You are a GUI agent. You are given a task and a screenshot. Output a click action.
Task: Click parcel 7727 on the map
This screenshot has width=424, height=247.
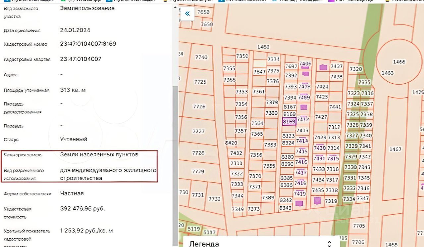click(198, 131)
